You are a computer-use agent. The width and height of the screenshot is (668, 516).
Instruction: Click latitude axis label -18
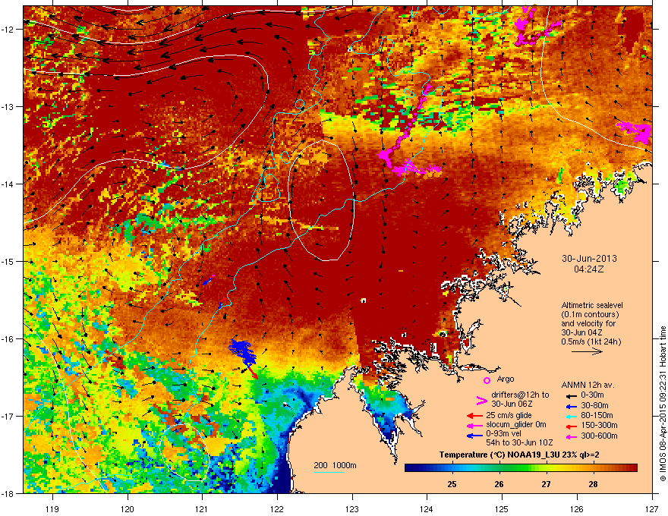(8, 493)
